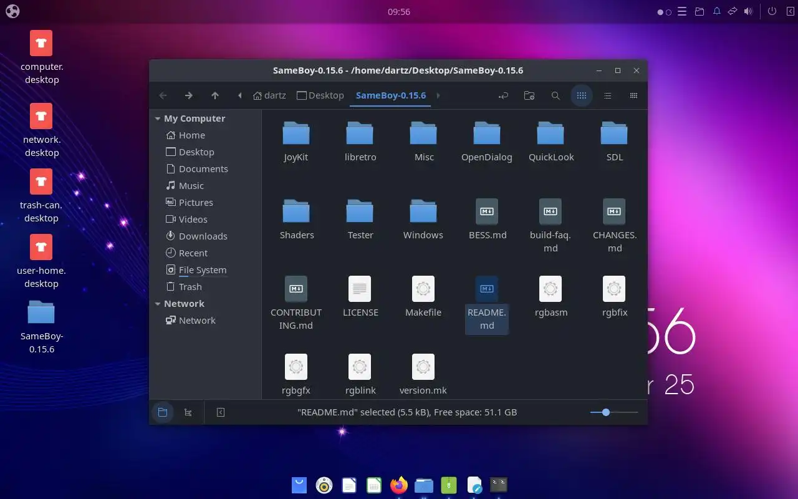Select the rgbasm file
Screen dimensions: 798x499
point(550,298)
